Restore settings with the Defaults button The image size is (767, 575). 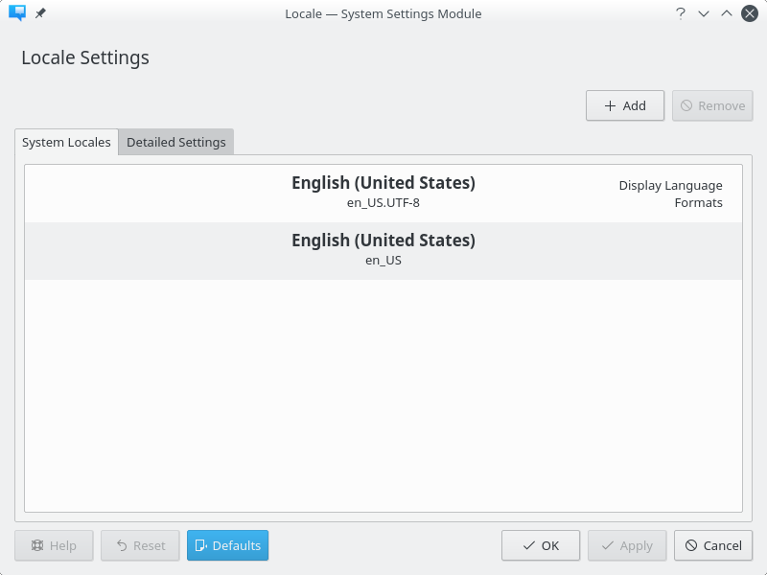click(227, 545)
